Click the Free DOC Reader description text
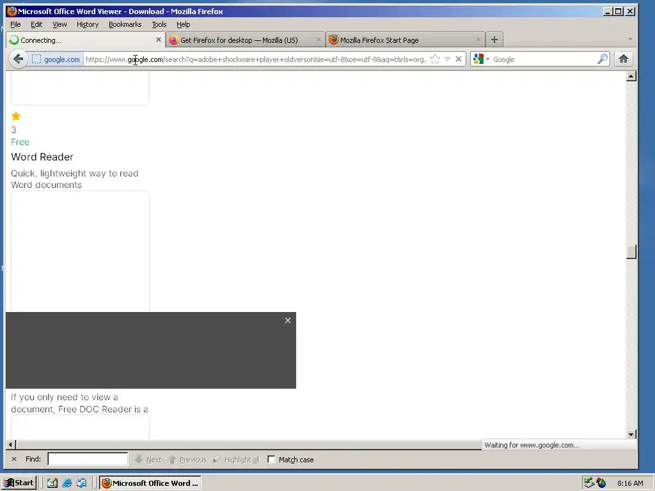Image resolution: width=655 pixels, height=491 pixels. 79,403
